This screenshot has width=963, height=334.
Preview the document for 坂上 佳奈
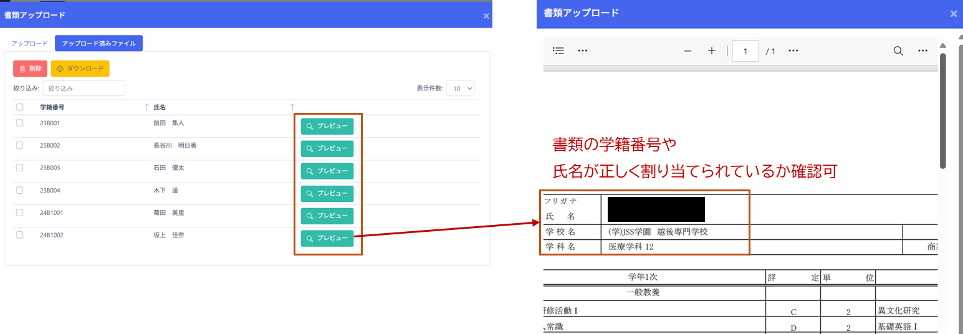click(x=327, y=239)
